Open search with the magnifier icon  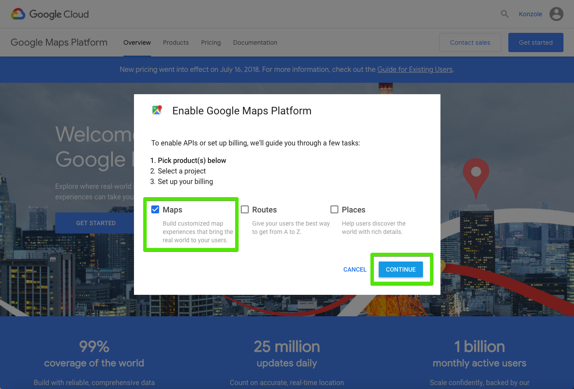click(505, 14)
